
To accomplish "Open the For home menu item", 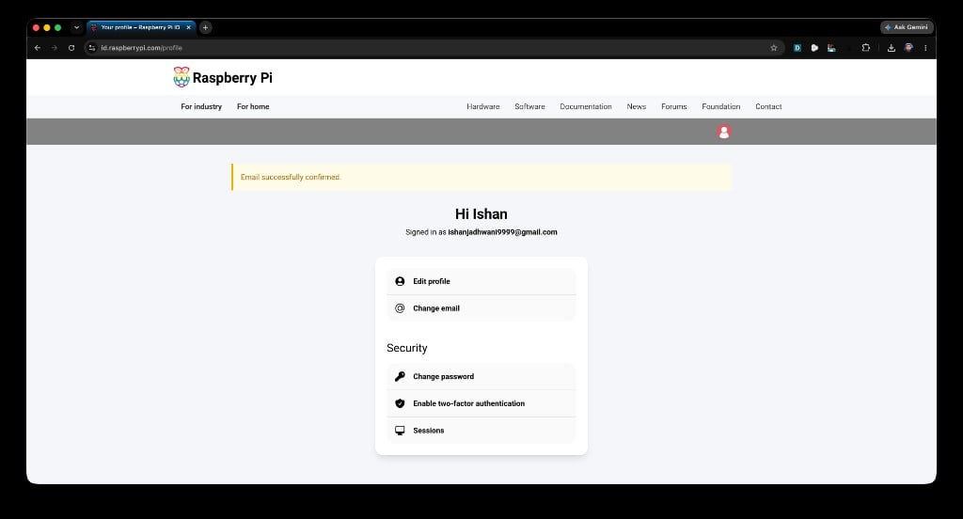I will click(253, 106).
